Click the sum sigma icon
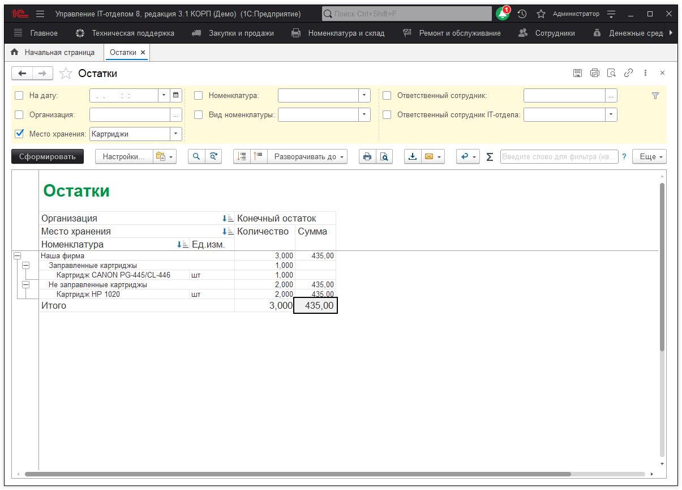The width and height of the screenshot is (682, 490). point(490,157)
